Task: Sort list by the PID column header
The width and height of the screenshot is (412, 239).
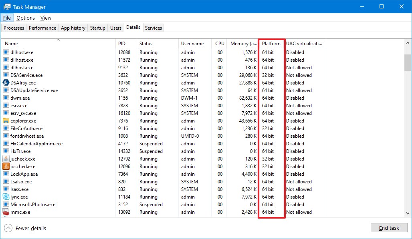Action: (122, 44)
